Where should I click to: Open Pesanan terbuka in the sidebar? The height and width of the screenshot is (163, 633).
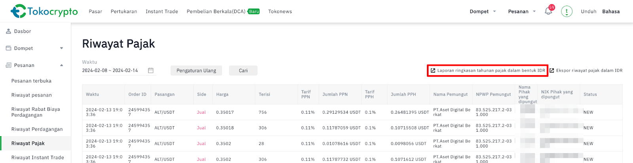[31, 81]
